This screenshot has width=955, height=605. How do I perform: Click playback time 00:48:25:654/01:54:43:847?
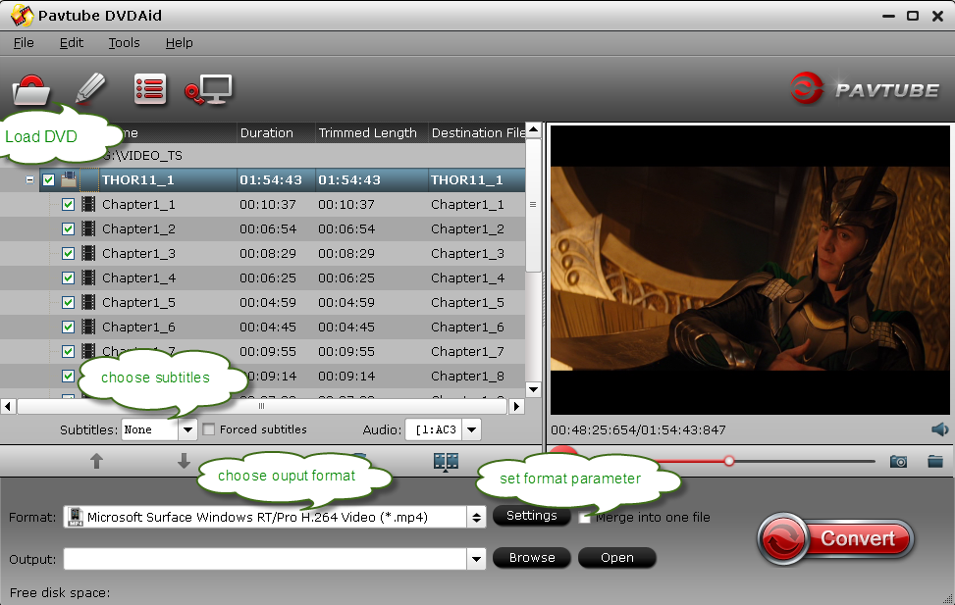click(638, 429)
